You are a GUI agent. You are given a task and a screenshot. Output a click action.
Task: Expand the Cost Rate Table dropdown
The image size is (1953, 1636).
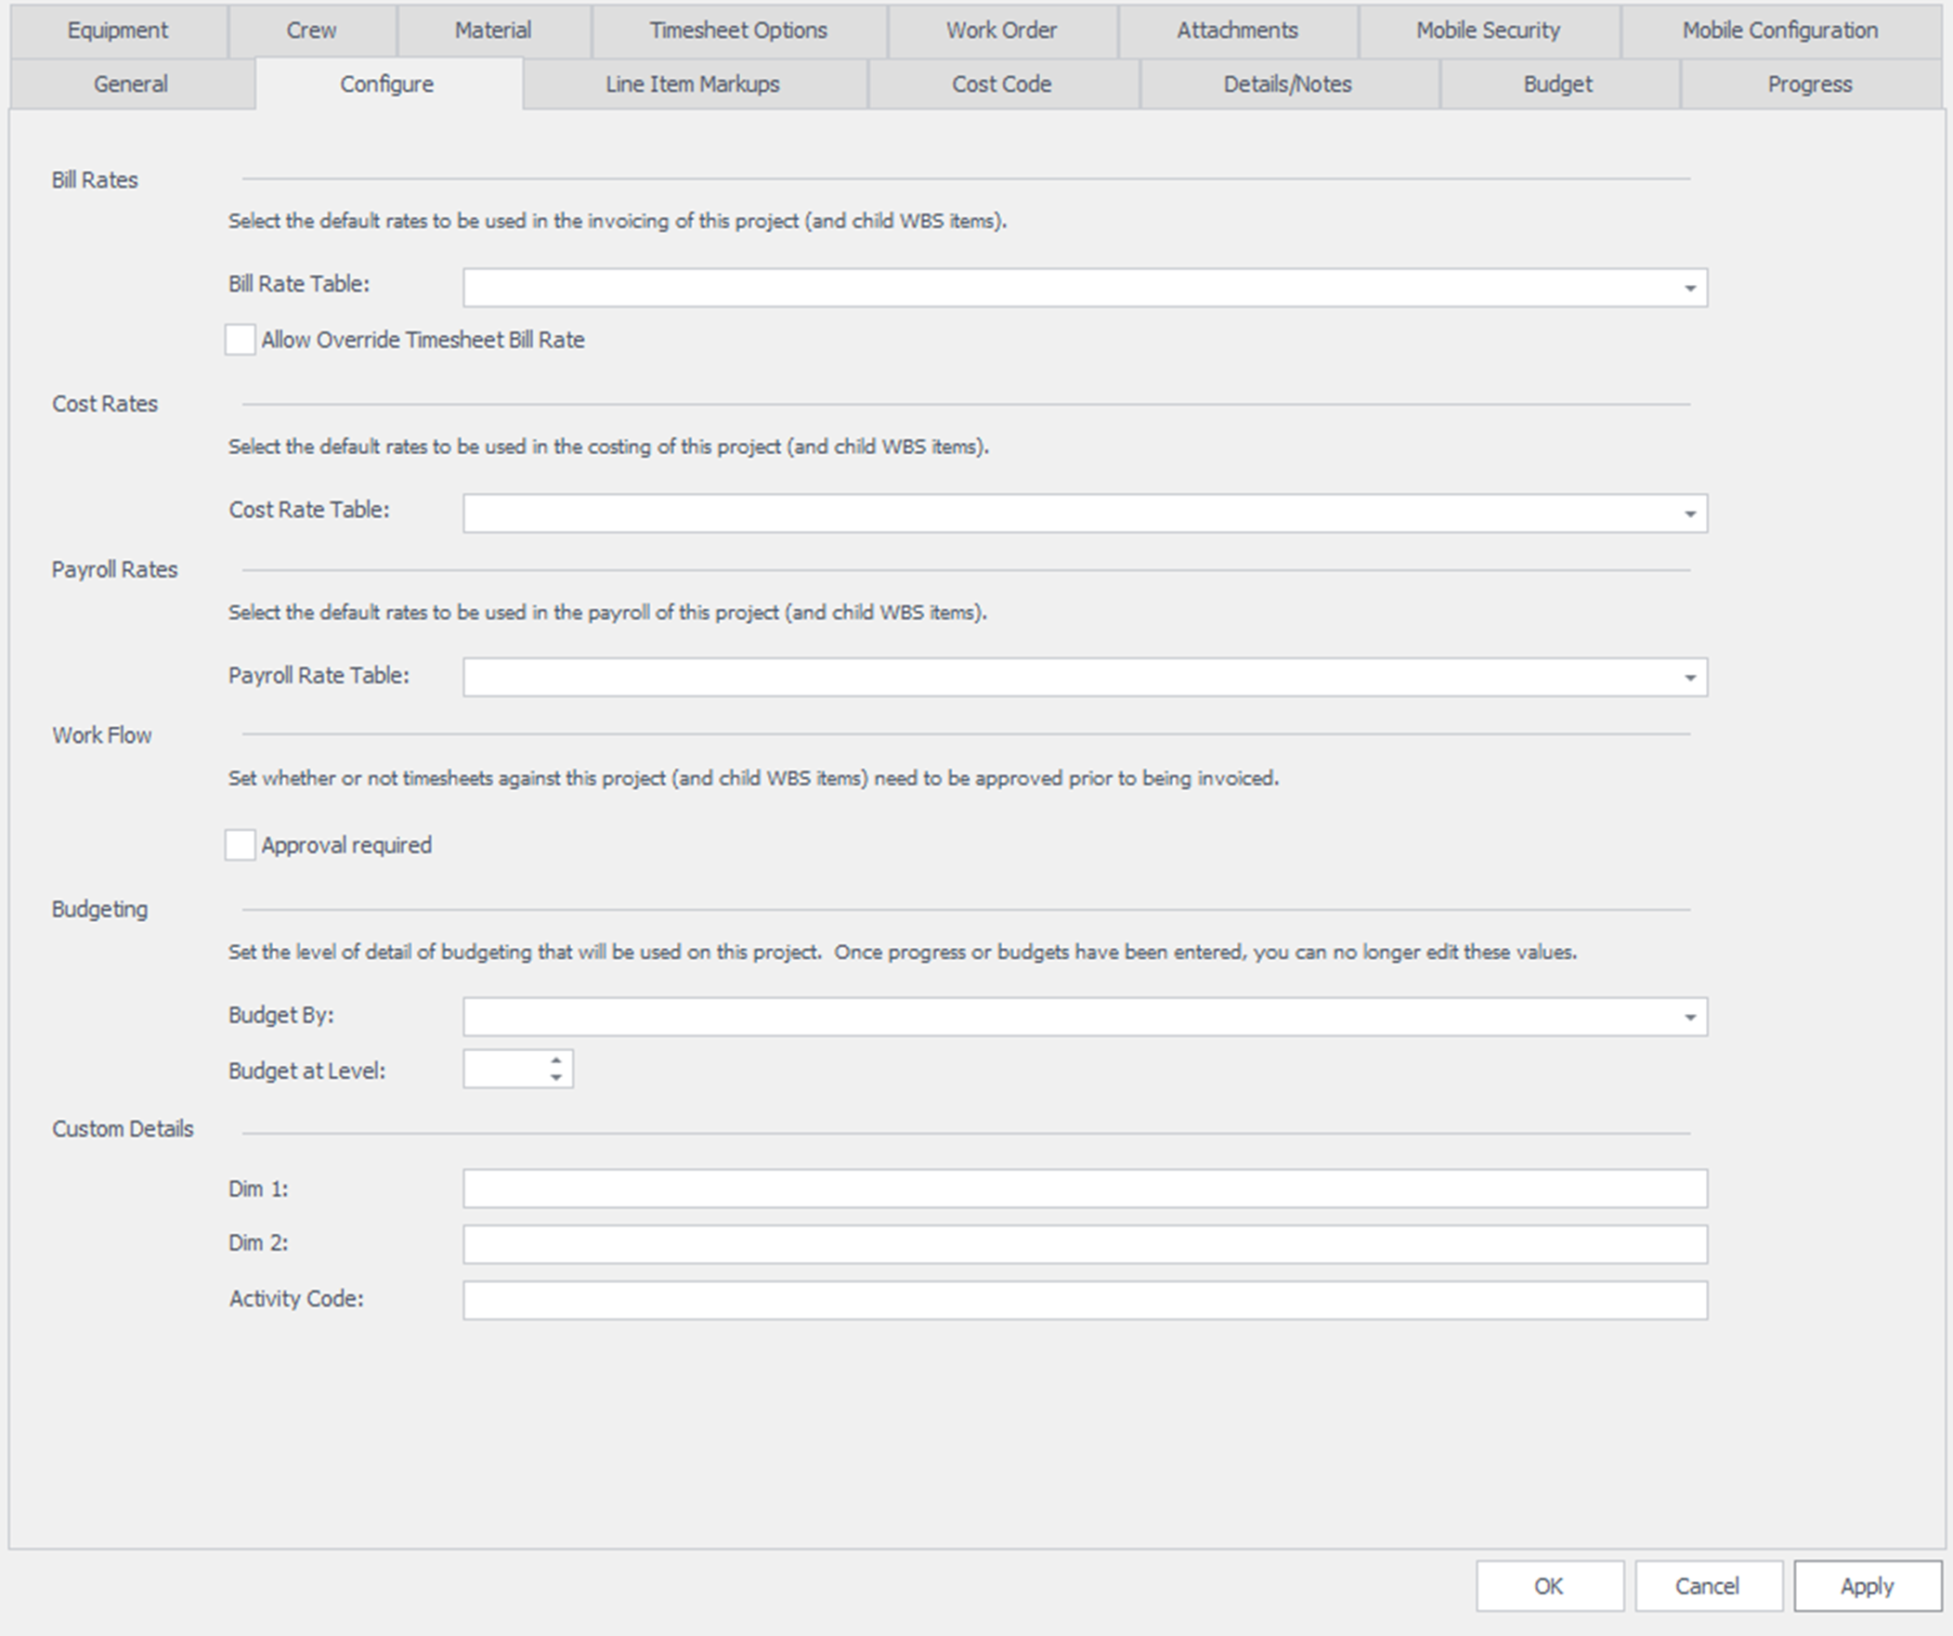(x=1689, y=514)
